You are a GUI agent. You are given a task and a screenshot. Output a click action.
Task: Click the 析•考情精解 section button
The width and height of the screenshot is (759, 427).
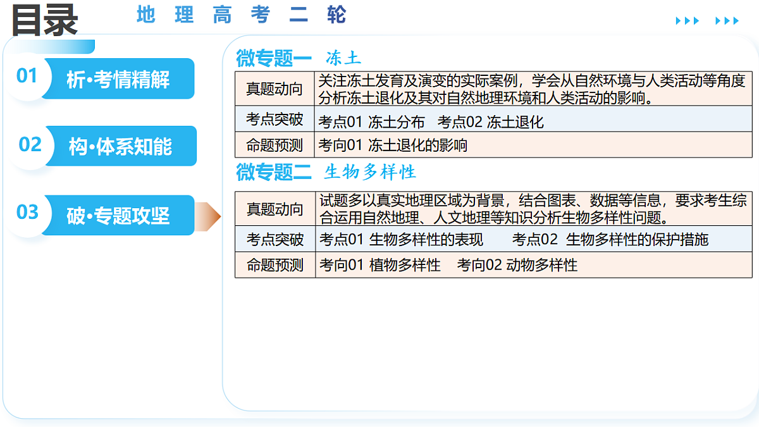coord(118,79)
